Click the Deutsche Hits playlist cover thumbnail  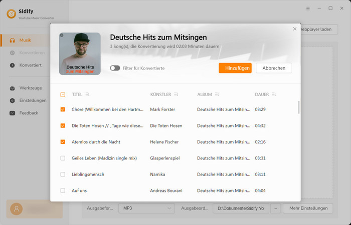(x=80, y=54)
